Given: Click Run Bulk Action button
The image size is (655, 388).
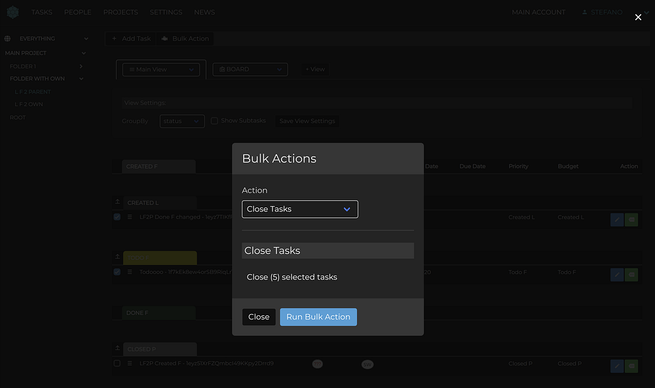Looking at the screenshot, I should (318, 317).
